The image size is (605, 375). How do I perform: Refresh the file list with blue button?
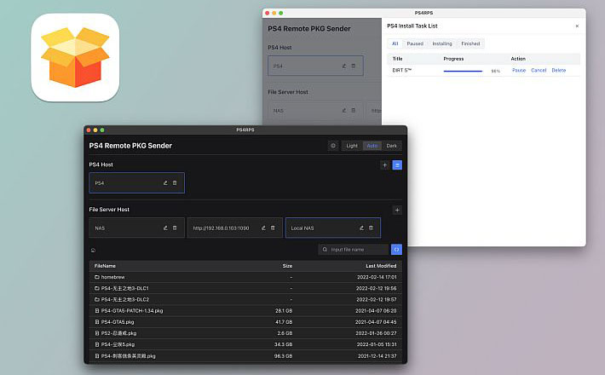[396, 250]
